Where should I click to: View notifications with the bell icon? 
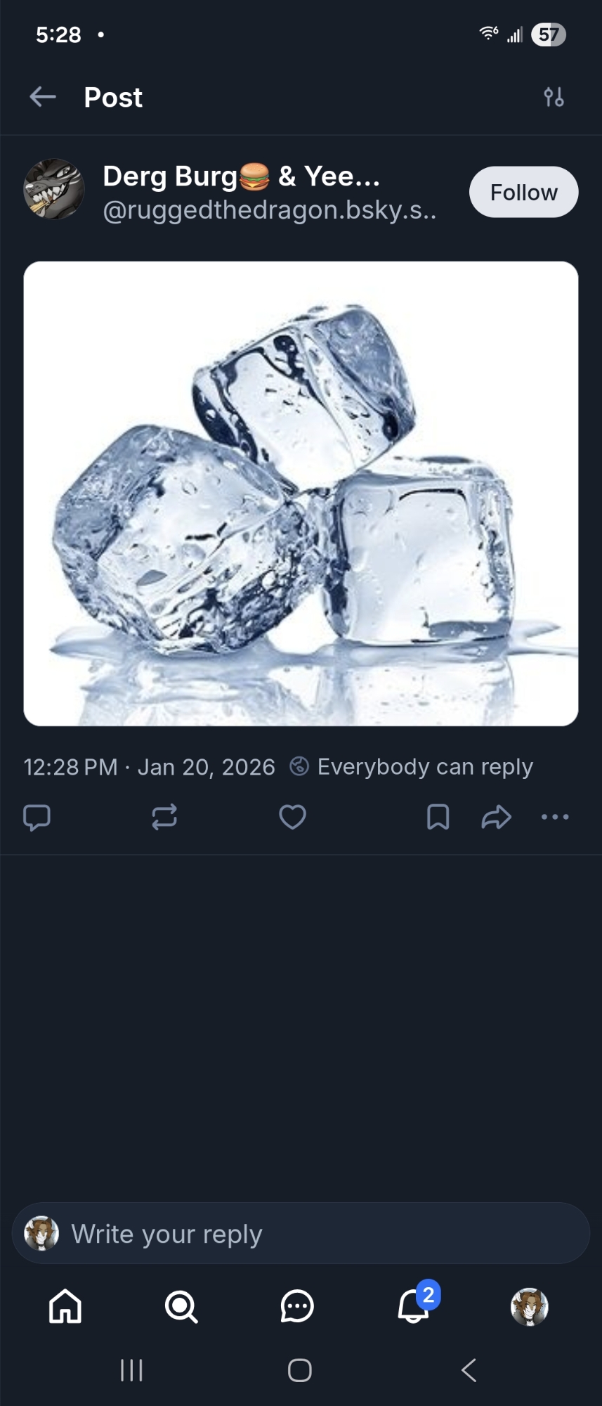414,1307
